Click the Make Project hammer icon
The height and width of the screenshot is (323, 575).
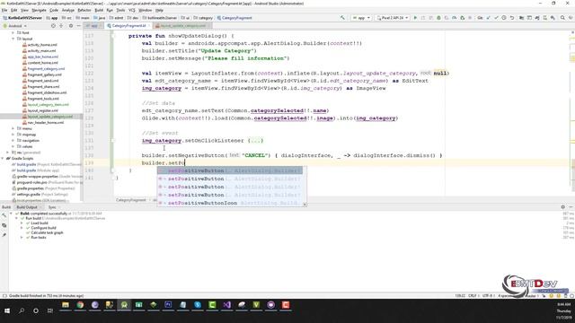tap(342, 18)
